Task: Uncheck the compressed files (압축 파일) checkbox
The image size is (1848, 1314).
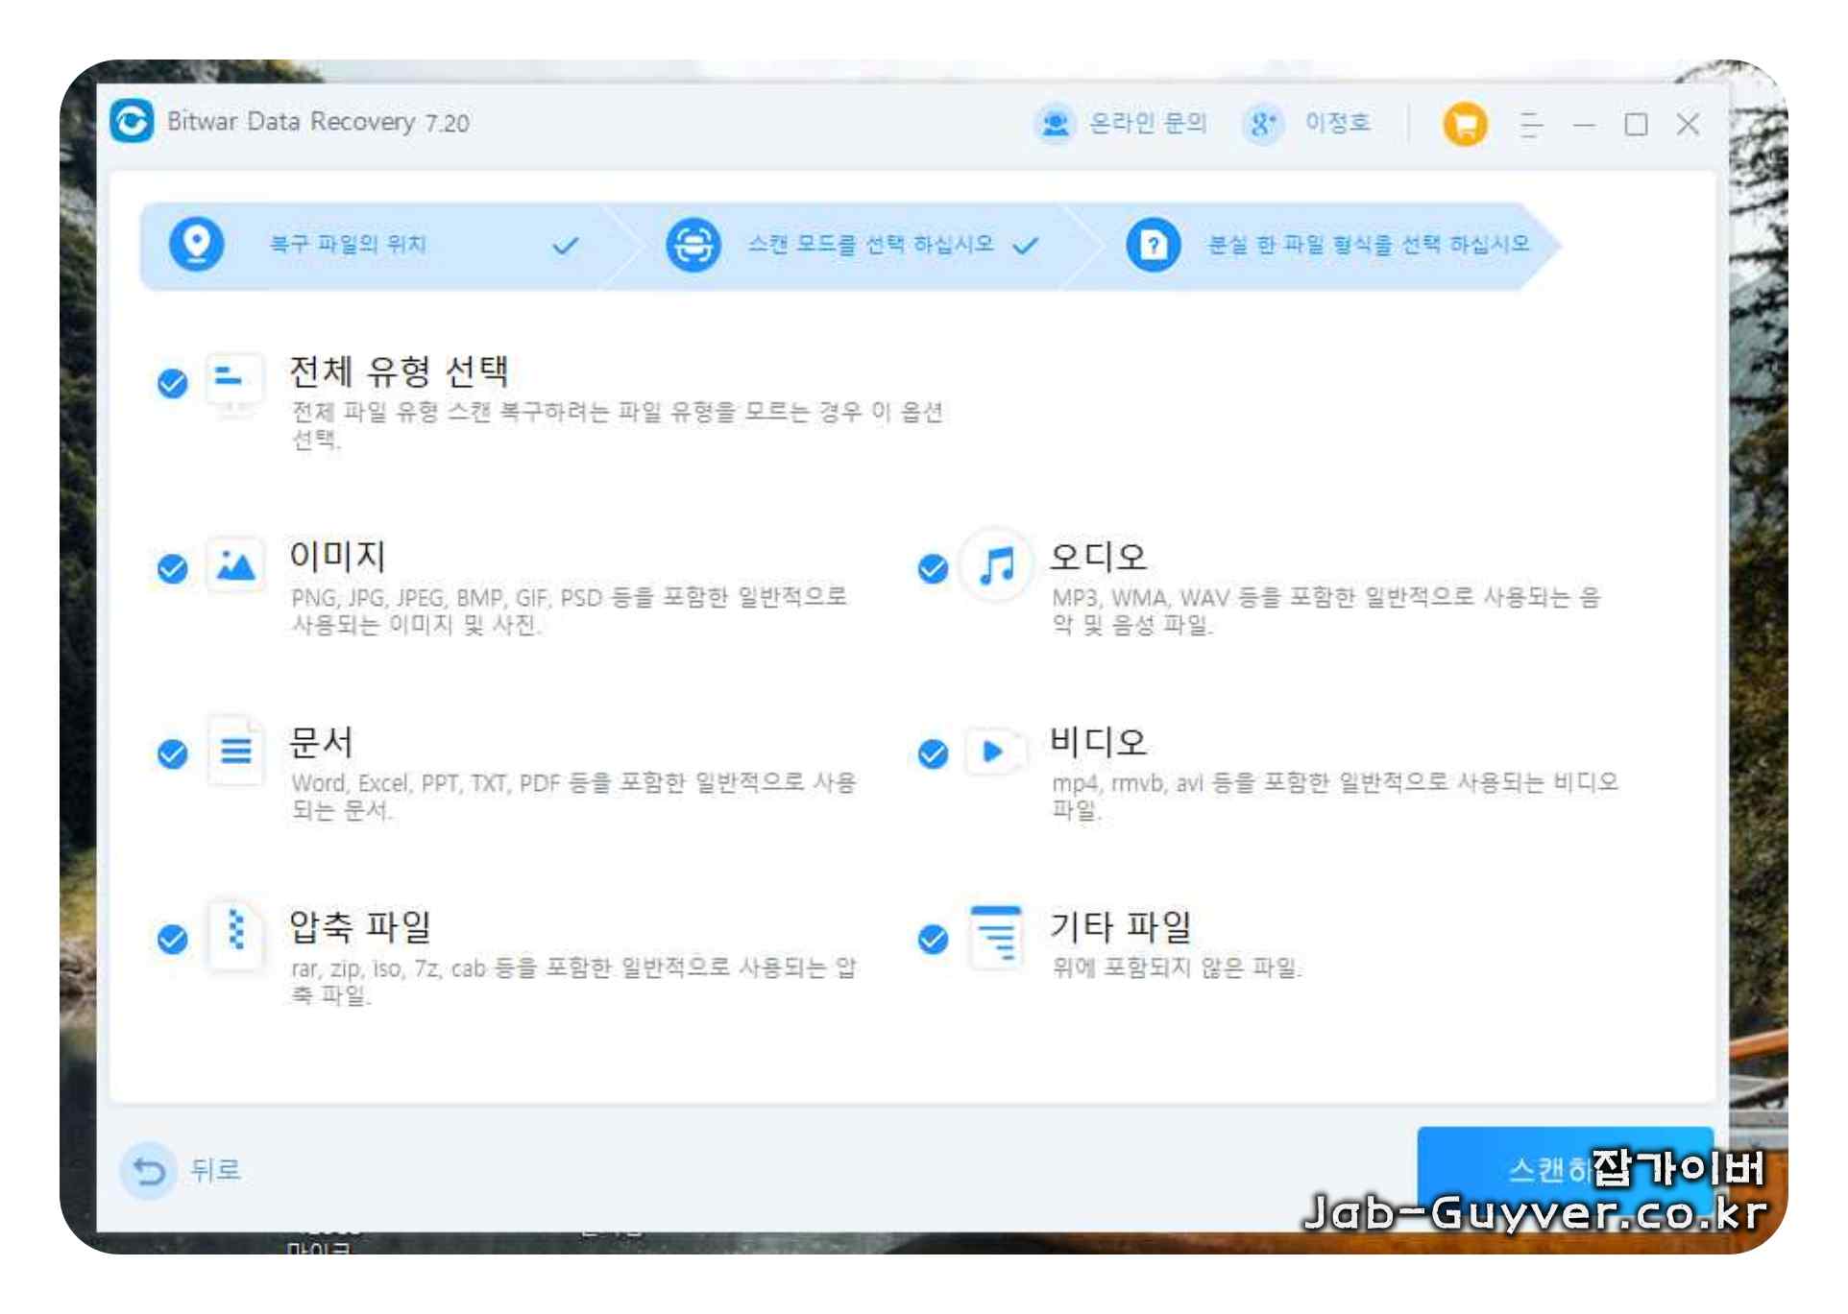Action: click(x=173, y=938)
